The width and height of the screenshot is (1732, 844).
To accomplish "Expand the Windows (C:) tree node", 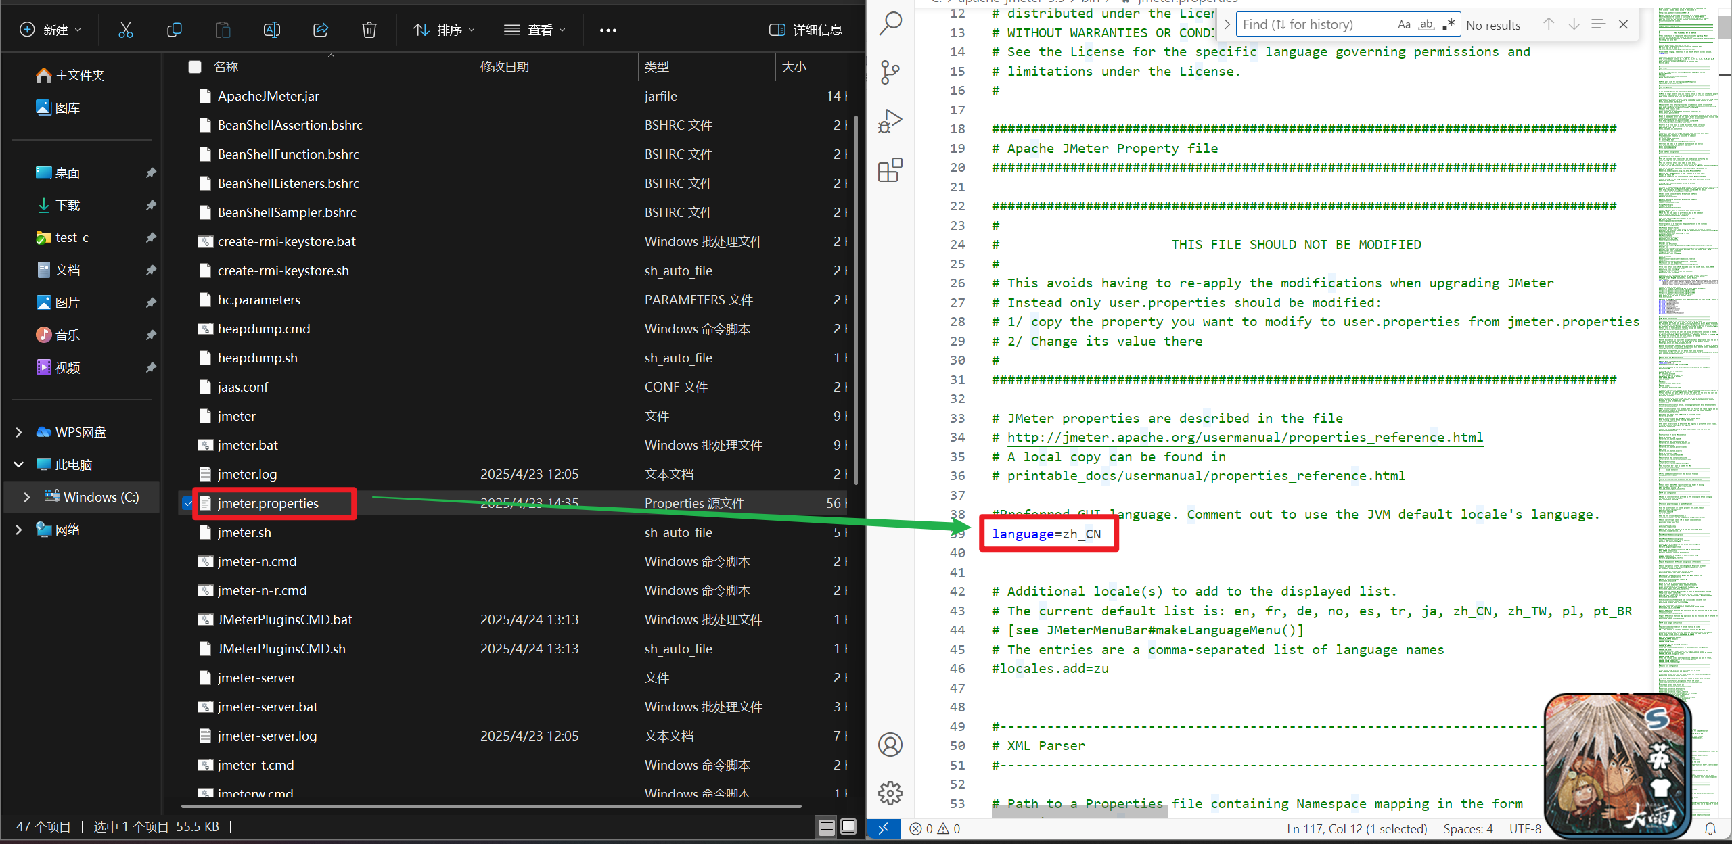I will tap(26, 497).
